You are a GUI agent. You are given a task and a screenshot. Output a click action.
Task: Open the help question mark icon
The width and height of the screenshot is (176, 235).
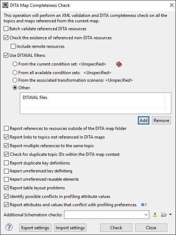(9, 227)
